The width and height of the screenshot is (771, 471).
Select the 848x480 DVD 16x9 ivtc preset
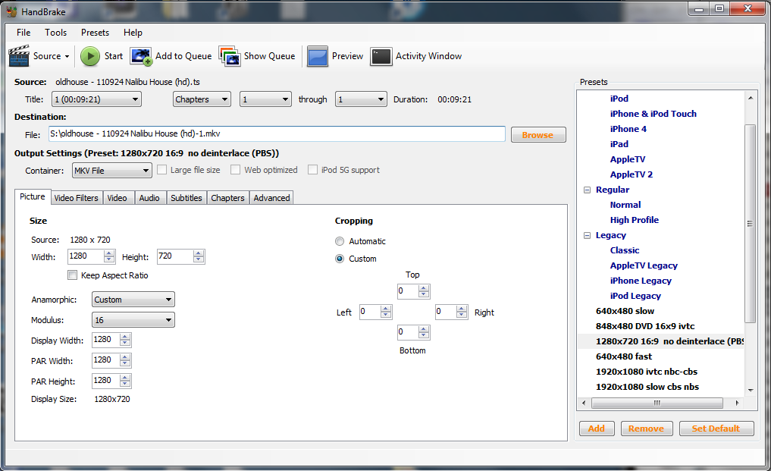pos(645,326)
